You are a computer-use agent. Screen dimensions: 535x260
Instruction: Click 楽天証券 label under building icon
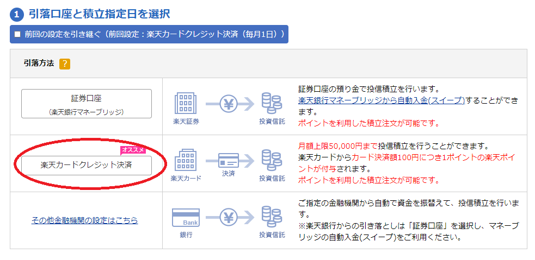[x=186, y=122]
